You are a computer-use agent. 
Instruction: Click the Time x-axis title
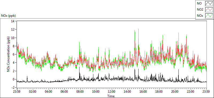coord(111,96)
